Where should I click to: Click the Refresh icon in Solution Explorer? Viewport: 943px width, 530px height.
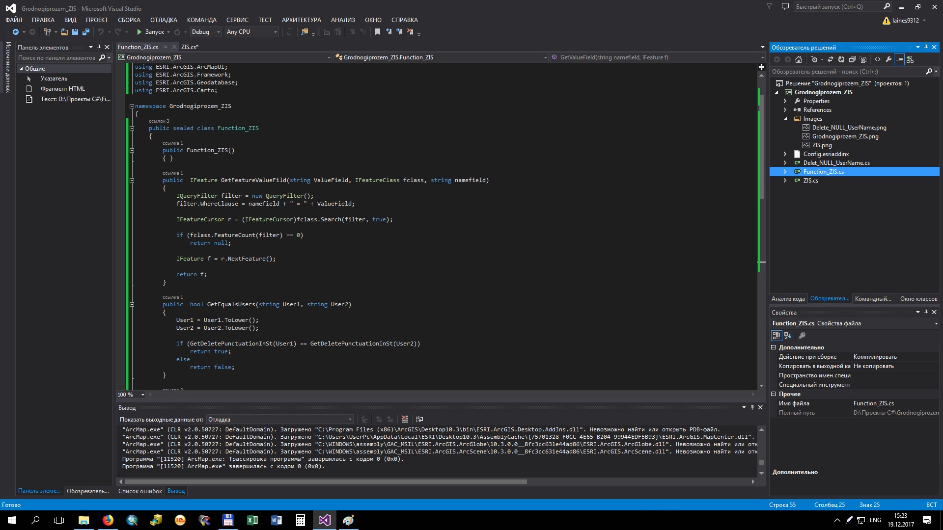pyautogui.click(x=841, y=59)
